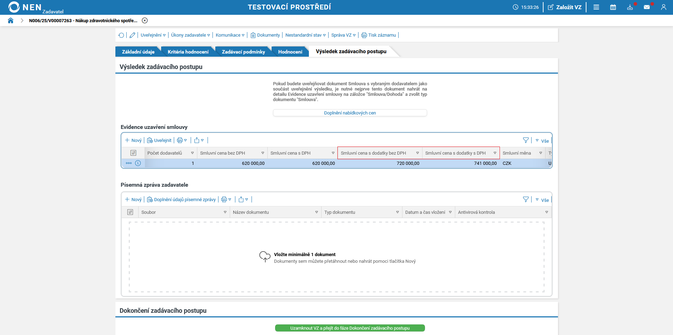Open the hamburger menu in the header
Image resolution: width=673 pixels, height=335 pixels.
596,7
